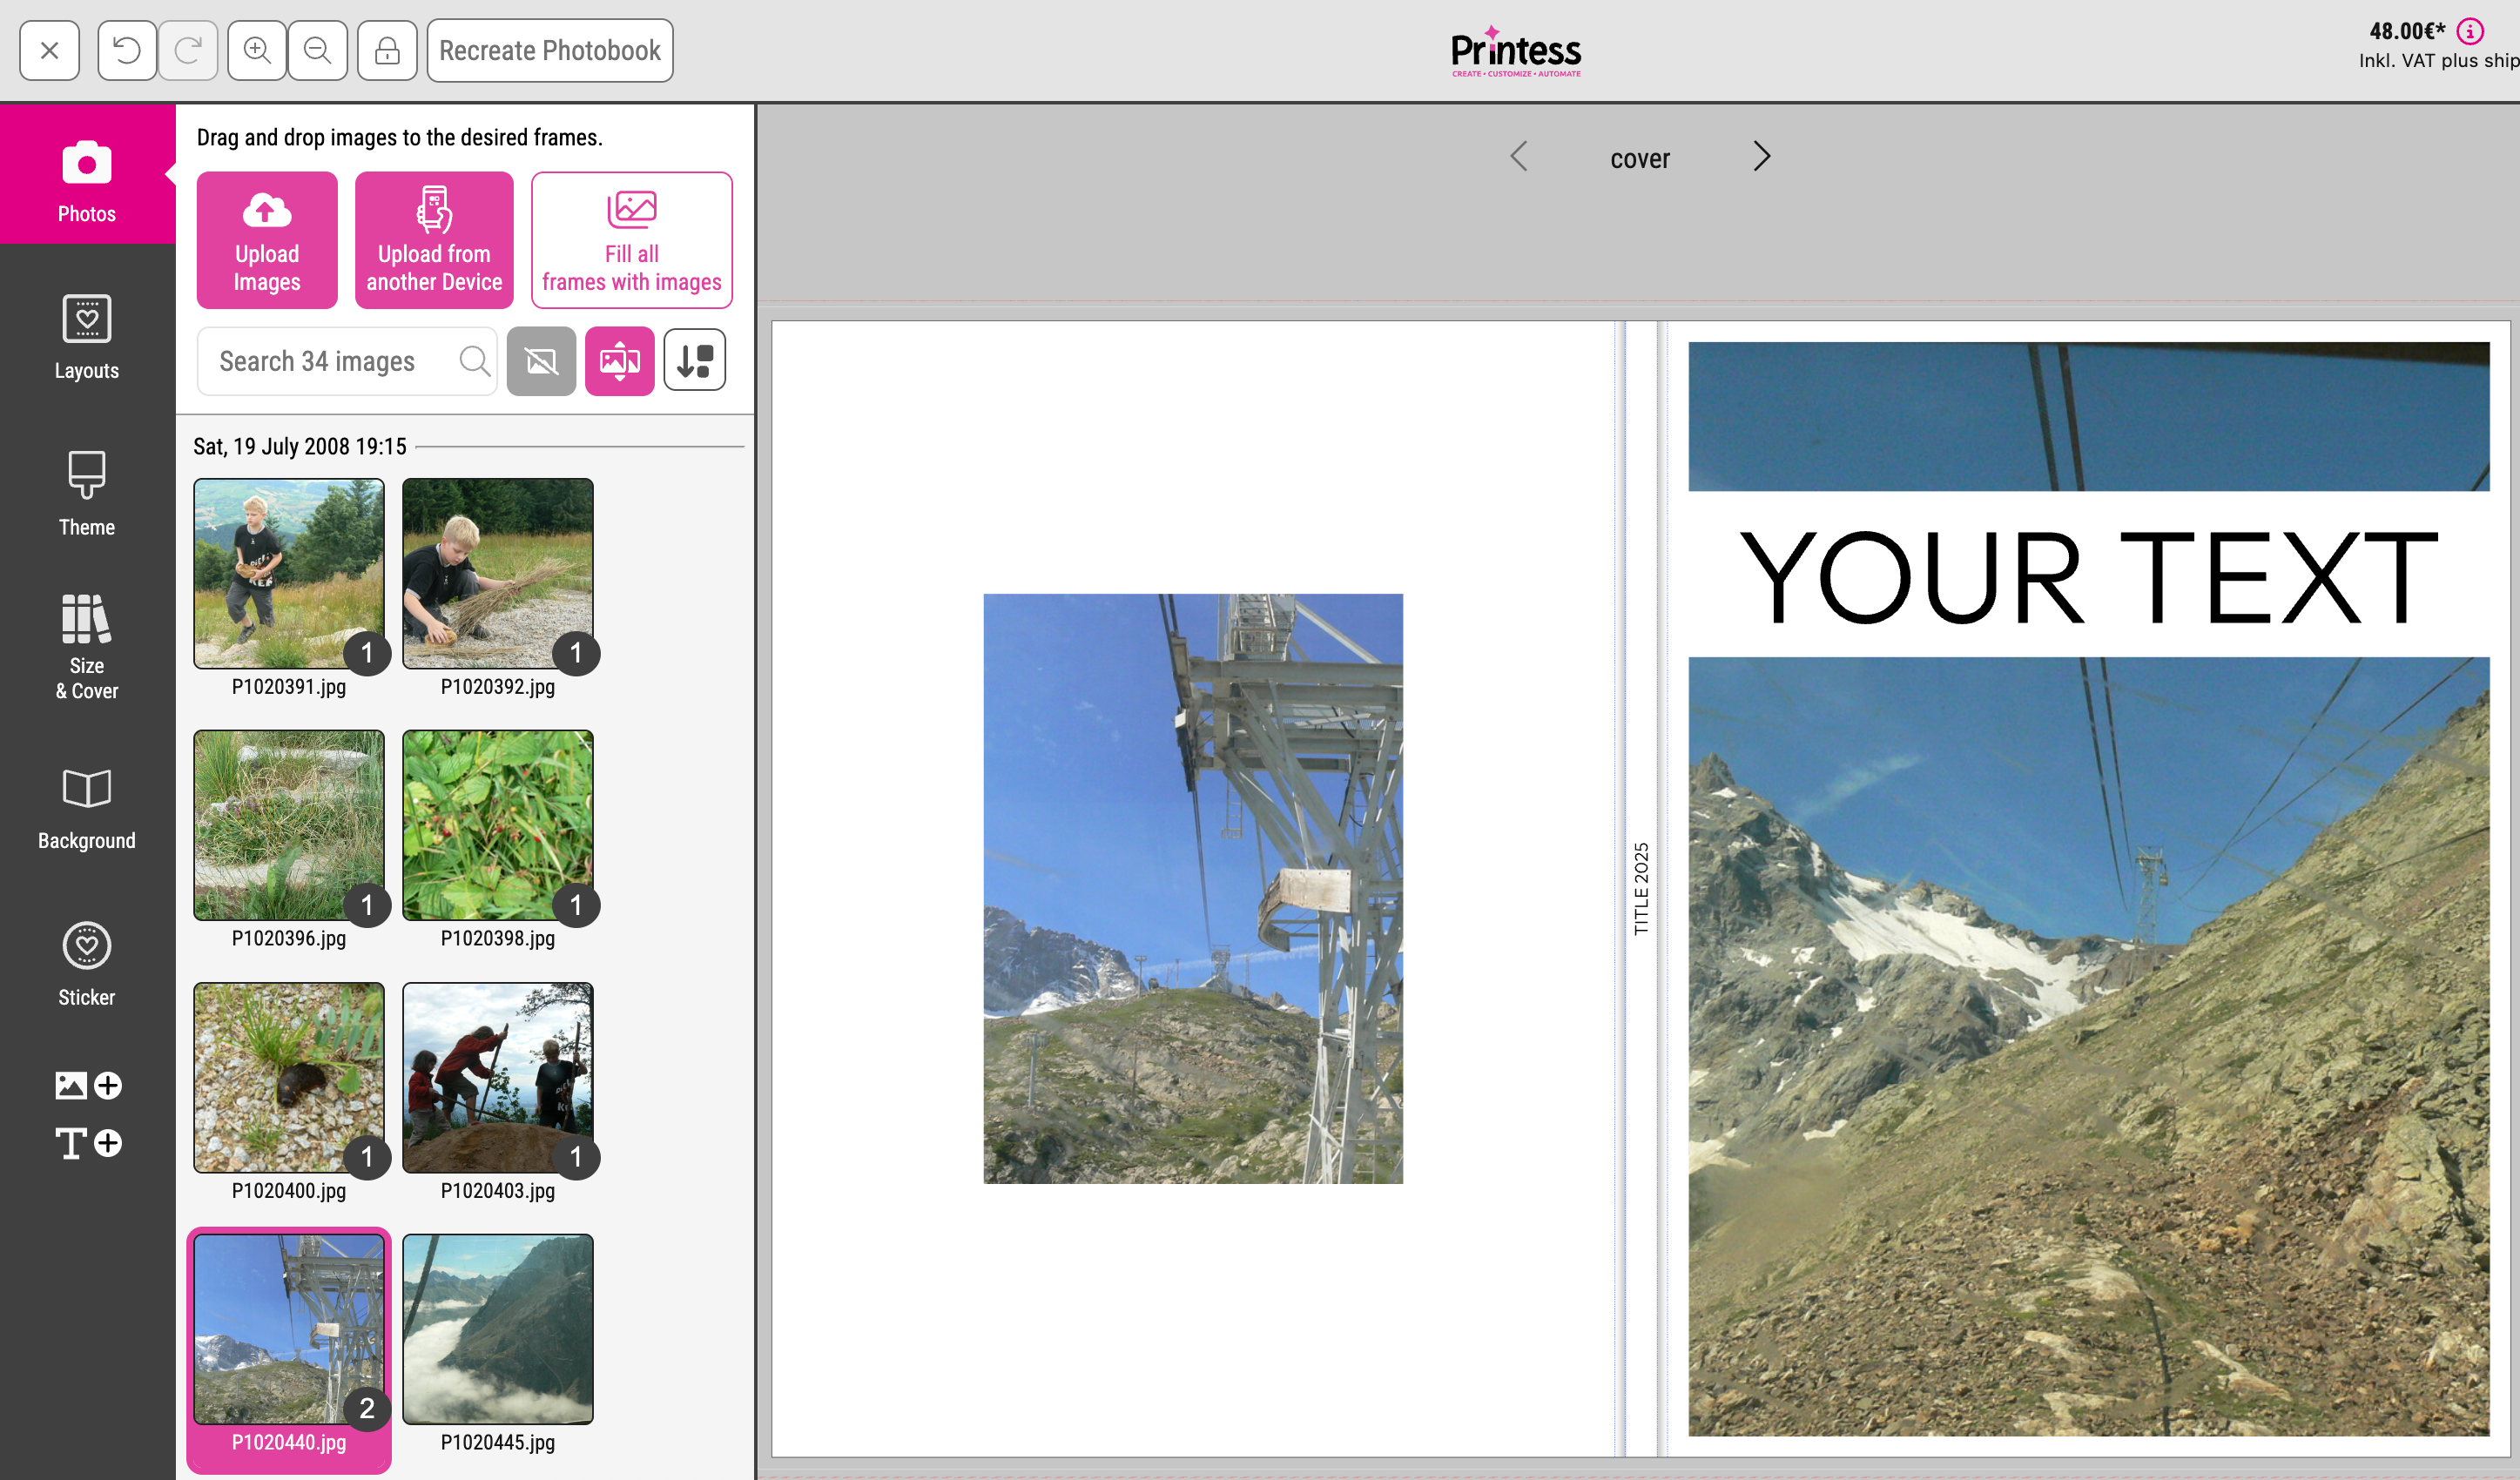Switch to the Layouts tab
The height and width of the screenshot is (1480, 2520).
coord(87,337)
